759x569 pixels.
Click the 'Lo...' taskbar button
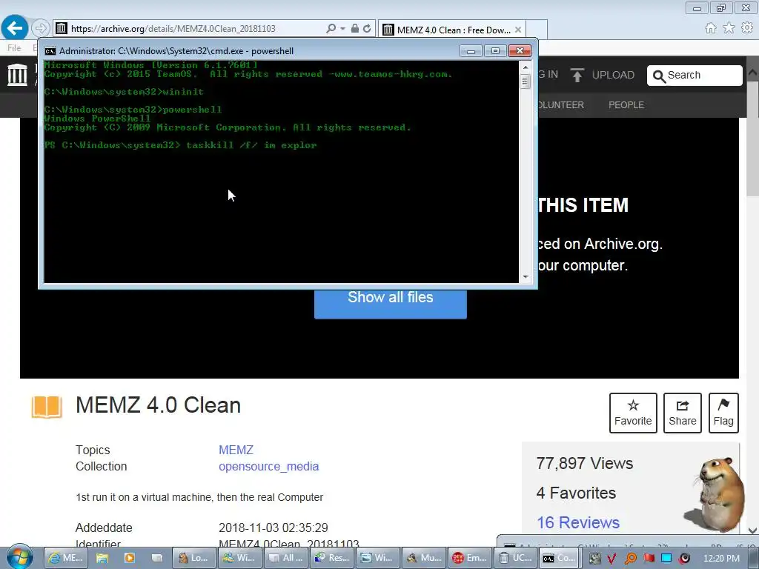193,558
